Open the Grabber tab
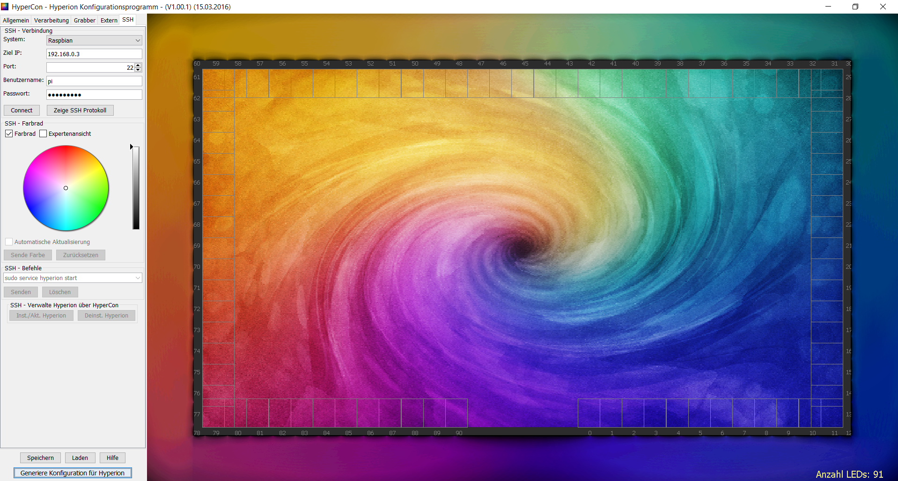 point(84,20)
